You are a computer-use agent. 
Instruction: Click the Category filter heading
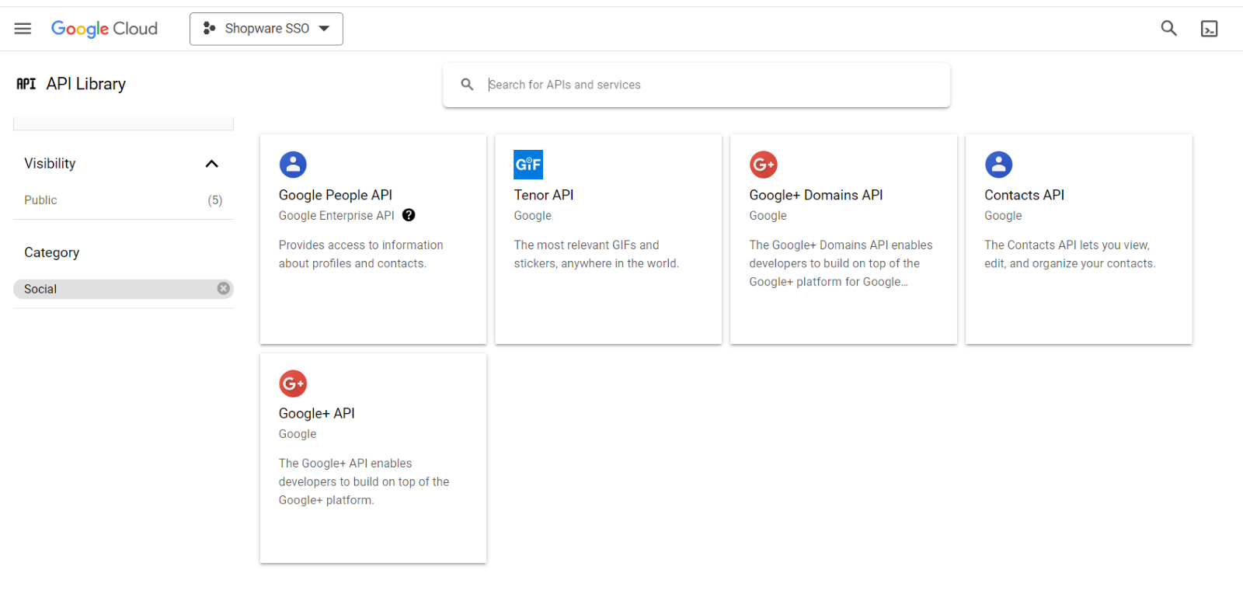tap(52, 252)
